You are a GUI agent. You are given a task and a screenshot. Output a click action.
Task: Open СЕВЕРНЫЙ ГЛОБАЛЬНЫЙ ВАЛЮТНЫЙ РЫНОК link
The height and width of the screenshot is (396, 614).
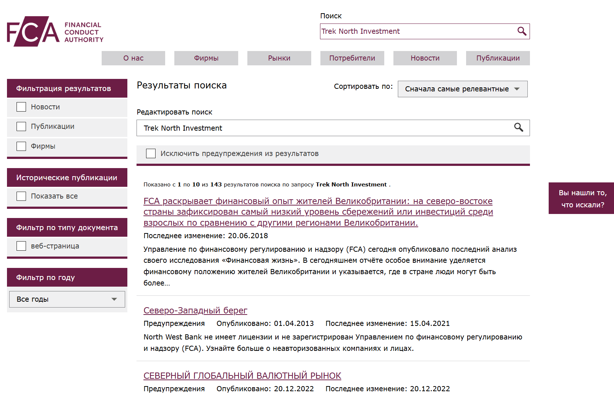[242, 376]
